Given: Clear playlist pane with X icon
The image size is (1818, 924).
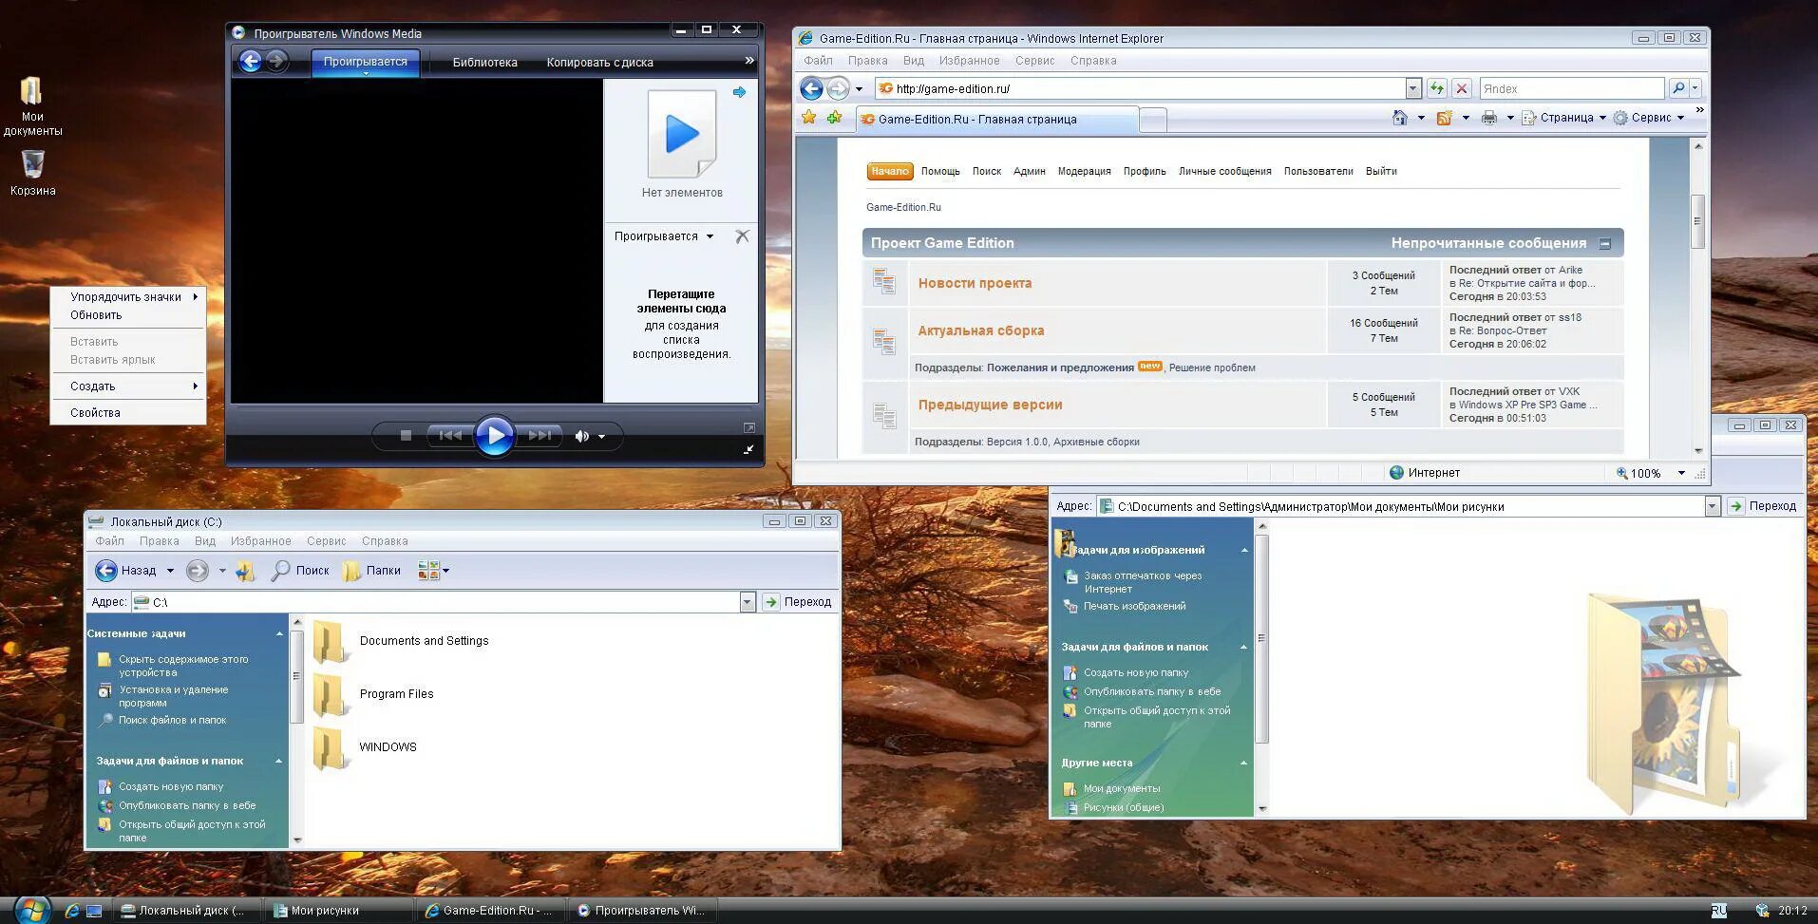Looking at the screenshot, I should tap(742, 236).
